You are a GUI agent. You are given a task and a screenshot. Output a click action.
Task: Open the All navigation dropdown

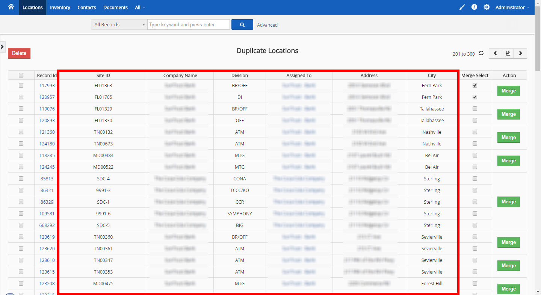139,7
